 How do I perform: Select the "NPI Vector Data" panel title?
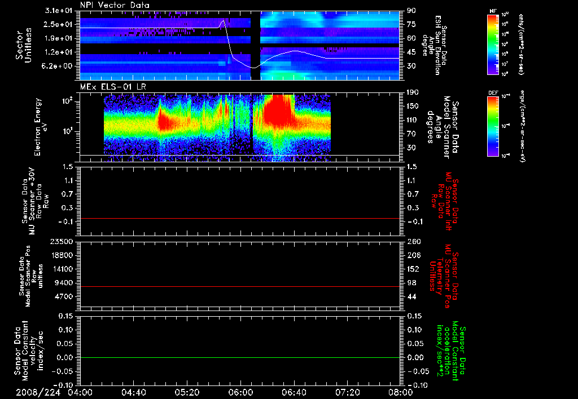coord(115,5)
